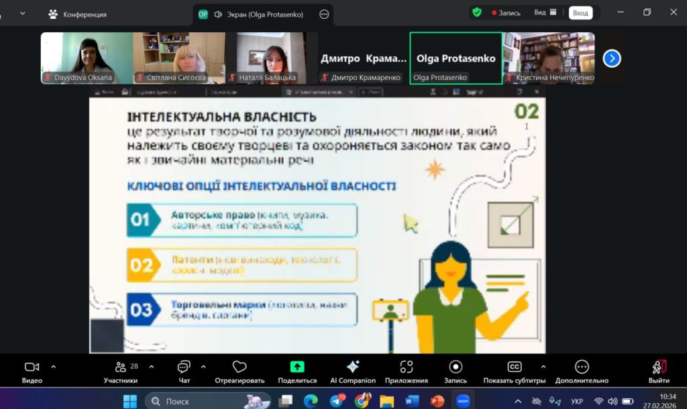
Task: Expand the subtitles options arrow
Action: coord(543,367)
